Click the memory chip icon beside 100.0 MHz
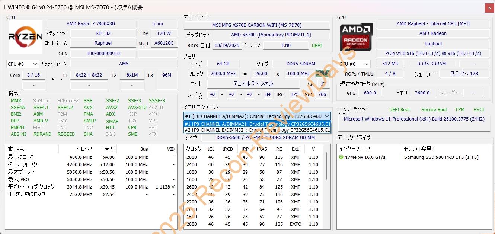 pyautogui.click(x=322, y=73)
